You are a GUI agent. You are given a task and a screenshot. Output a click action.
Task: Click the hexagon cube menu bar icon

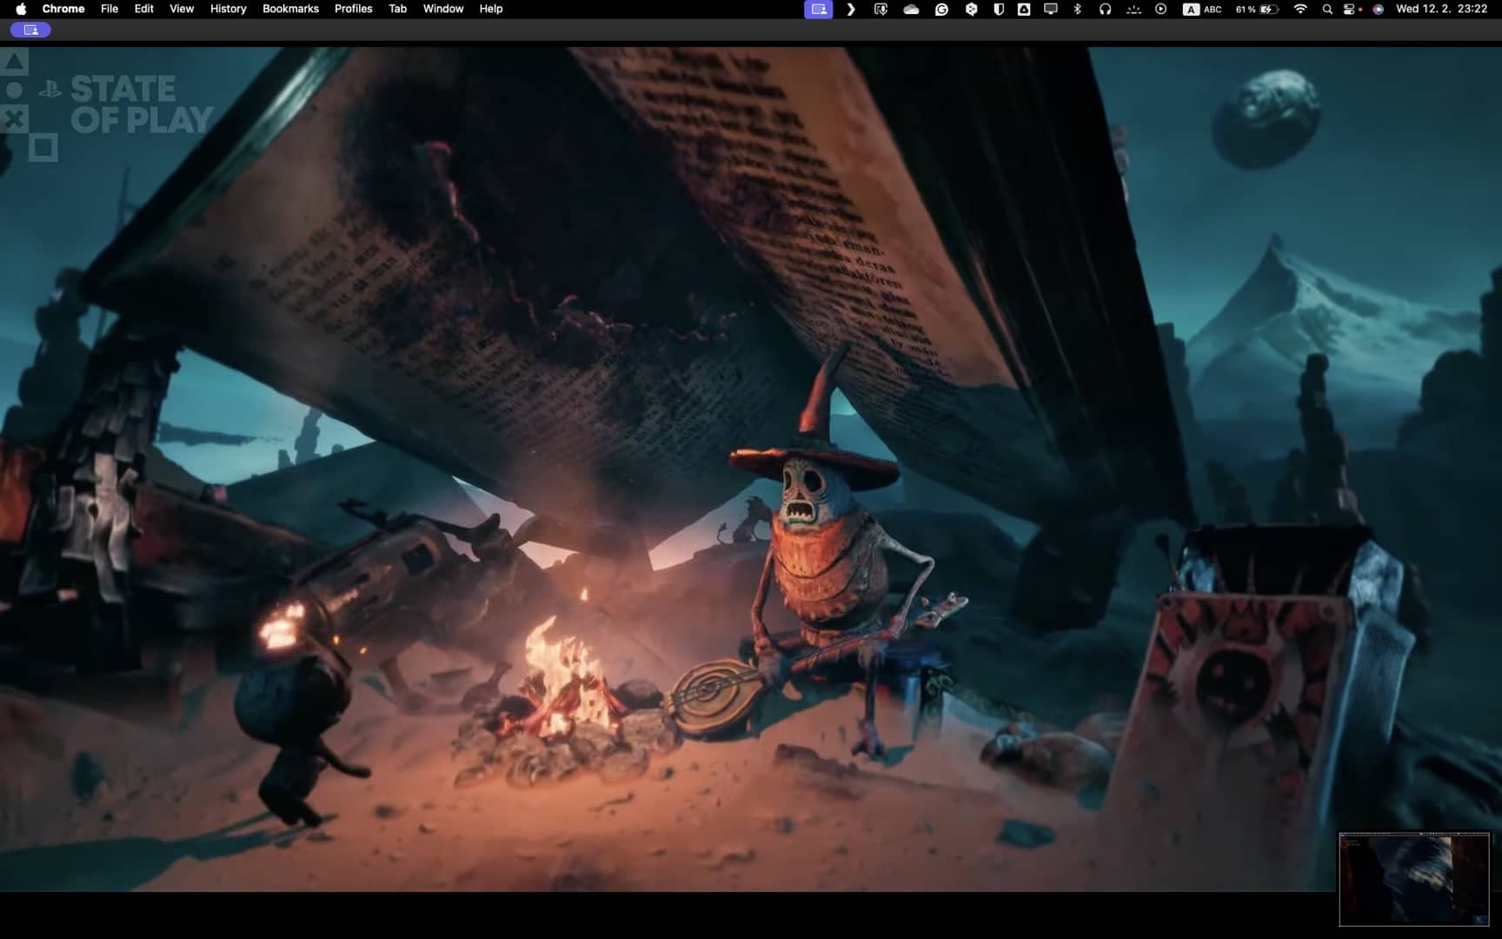[x=971, y=9]
